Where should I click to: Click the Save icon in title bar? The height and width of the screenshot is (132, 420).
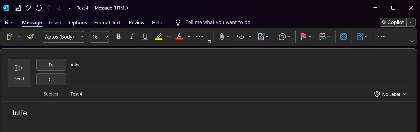point(18,8)
